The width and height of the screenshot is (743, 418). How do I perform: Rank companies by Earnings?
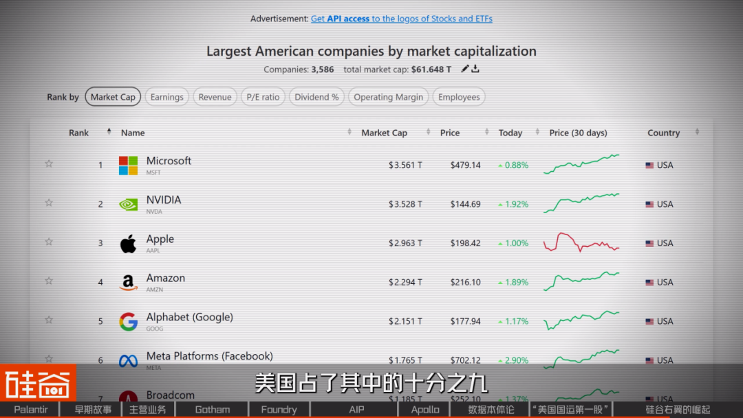click(x=166, y=96)
